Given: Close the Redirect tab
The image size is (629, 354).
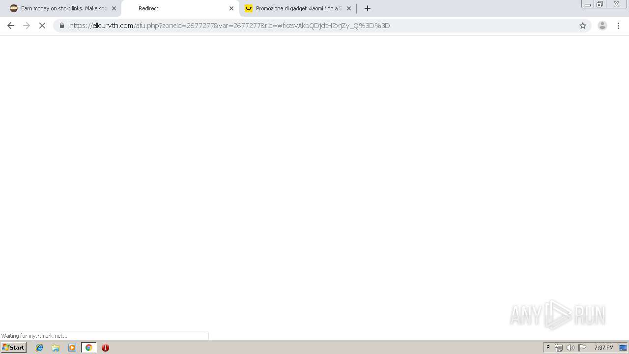Looking at the screenshot, I should 231,8.
